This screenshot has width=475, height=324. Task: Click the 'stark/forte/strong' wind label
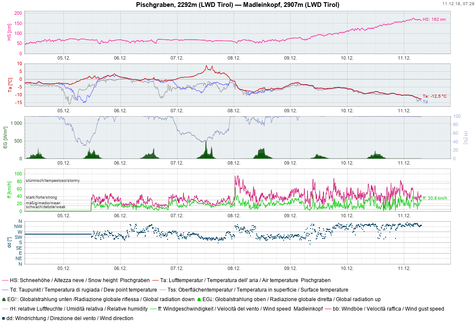pos(41,197)
